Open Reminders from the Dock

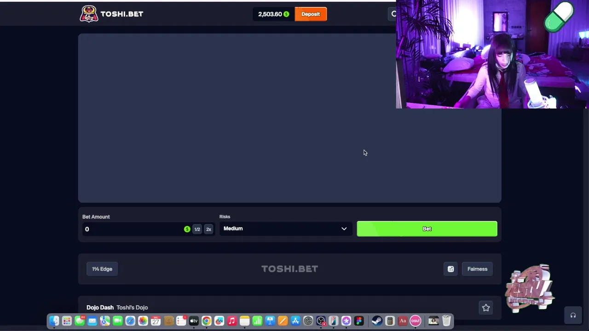point(181,320)
